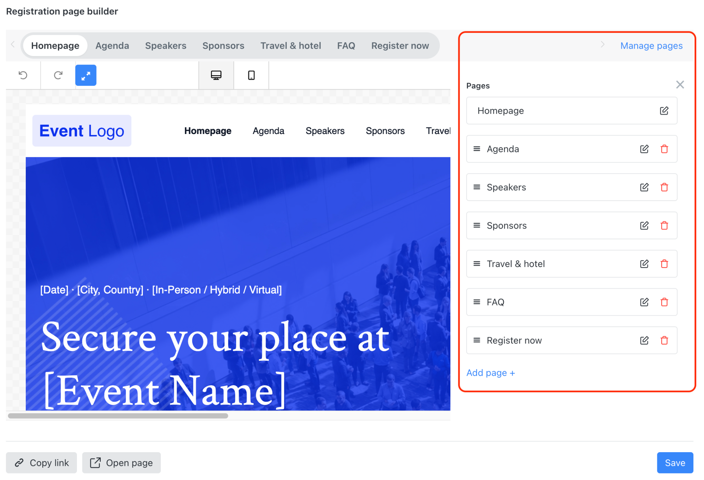Click the Manage pages link
The image size is (704, 480).
(x=651, y=46)
